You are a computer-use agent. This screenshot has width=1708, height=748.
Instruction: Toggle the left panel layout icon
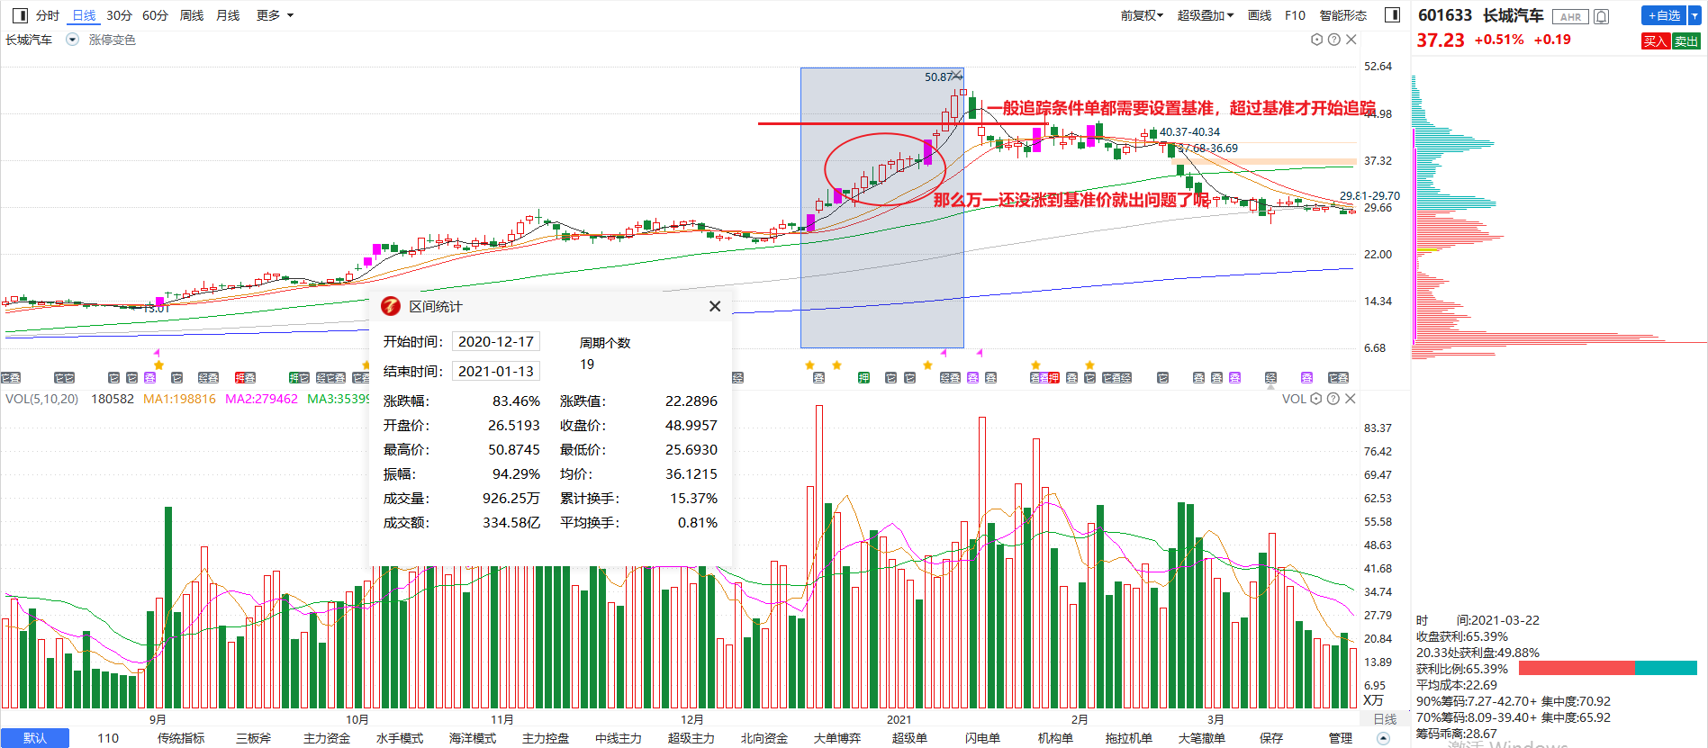coord(20,15)
